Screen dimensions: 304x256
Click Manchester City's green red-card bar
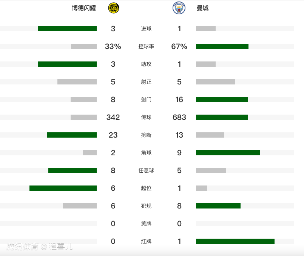click(x=235, y=241)
